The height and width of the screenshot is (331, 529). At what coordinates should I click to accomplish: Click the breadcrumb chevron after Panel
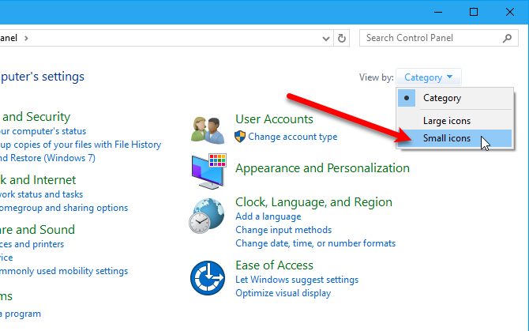click(26, 38)
